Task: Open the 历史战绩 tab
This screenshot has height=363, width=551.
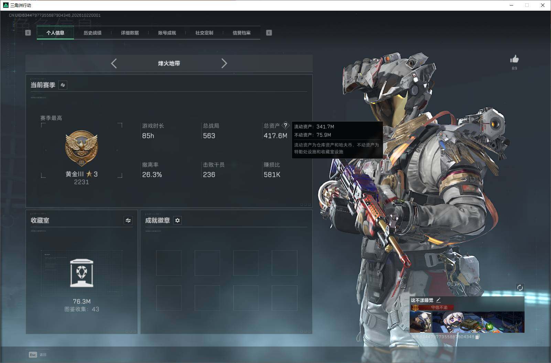Action: pyautogui.click(x=93, y=33)
